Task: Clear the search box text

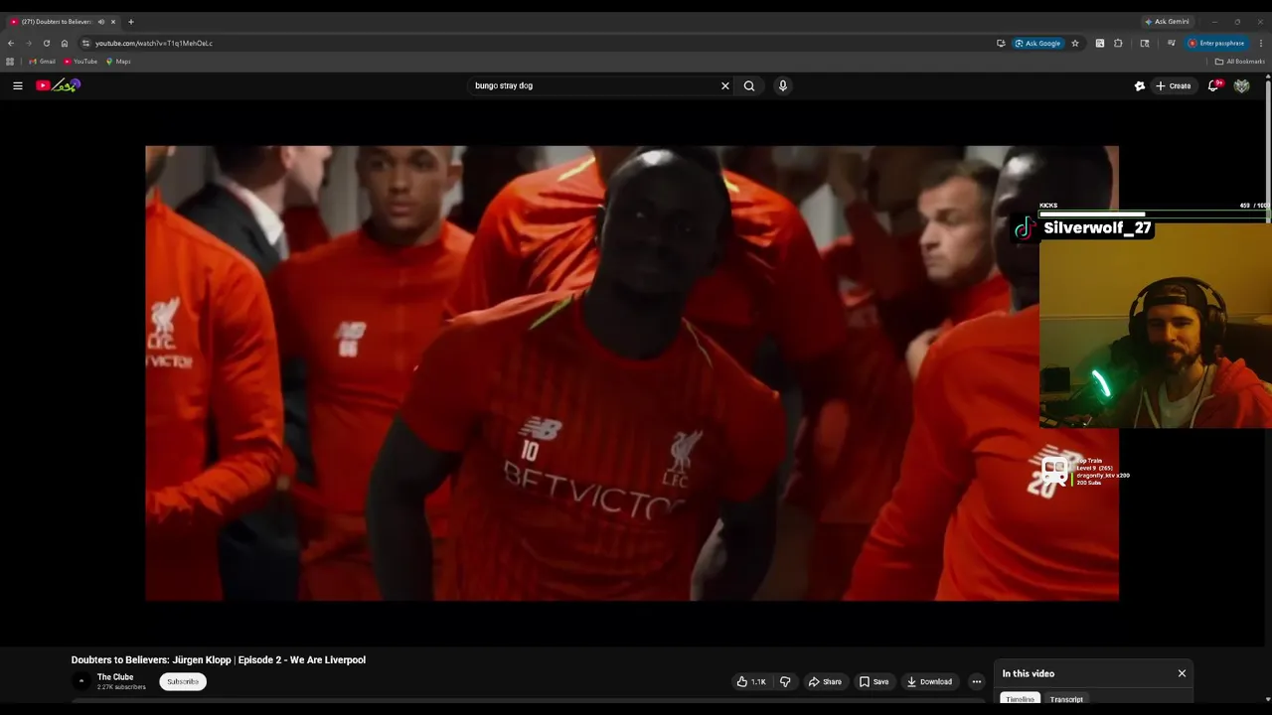Action: tap(724, 85)
